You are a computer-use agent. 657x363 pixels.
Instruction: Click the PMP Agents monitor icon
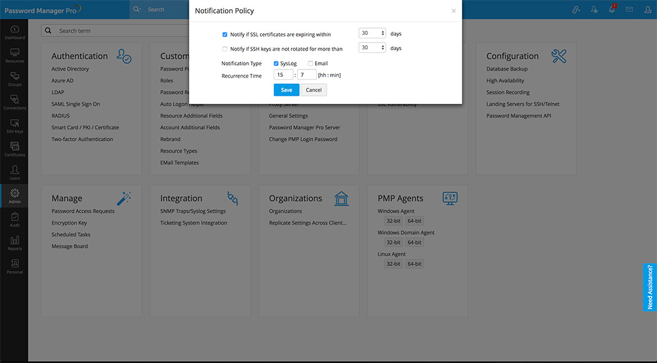[x=450, y=198]
